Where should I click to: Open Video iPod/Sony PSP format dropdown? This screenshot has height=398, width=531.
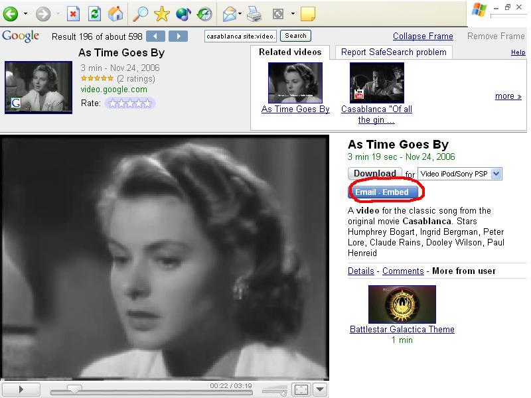[x=460, y=174]
